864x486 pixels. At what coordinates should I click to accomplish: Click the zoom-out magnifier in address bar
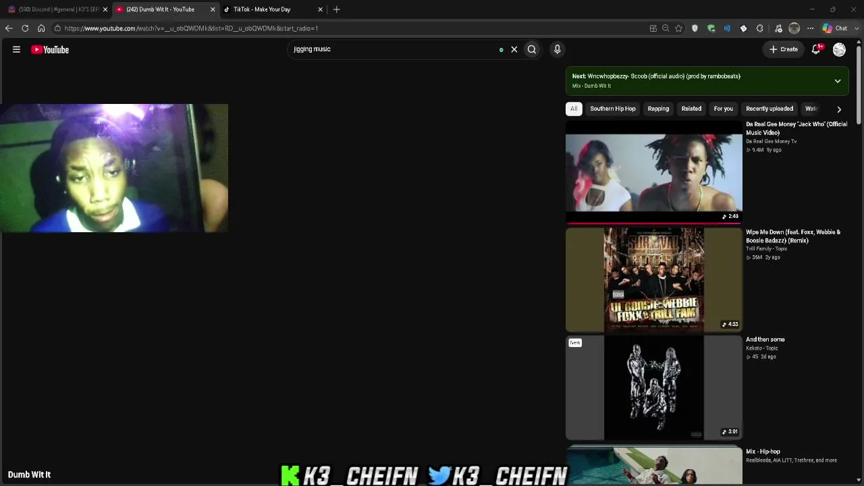[x=666, y=28]
